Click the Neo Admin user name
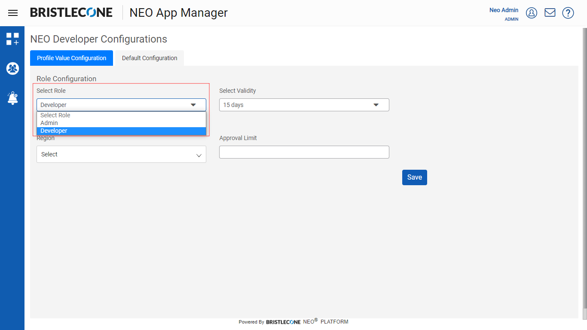The width and height of the screenshot is (587, 330). 504,10
